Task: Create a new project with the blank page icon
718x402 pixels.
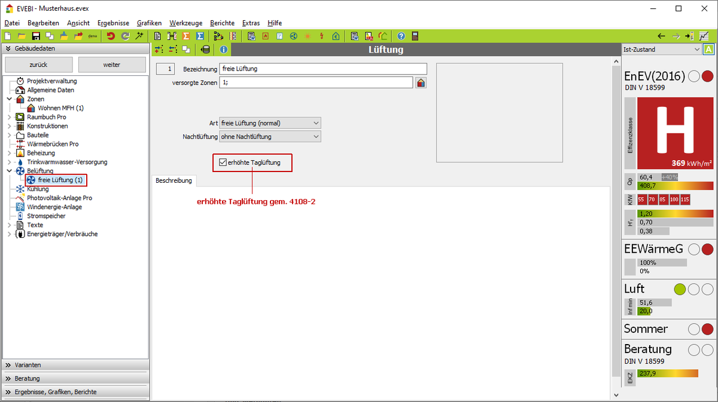Action: point(7,36)
